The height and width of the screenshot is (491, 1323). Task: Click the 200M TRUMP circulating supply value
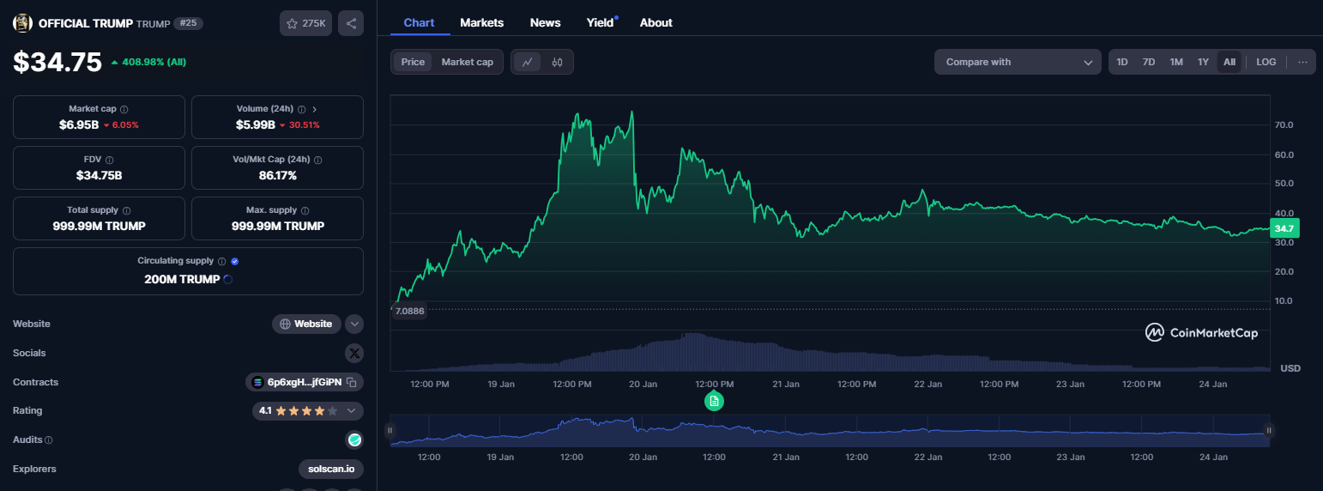[x=182, y=279]
